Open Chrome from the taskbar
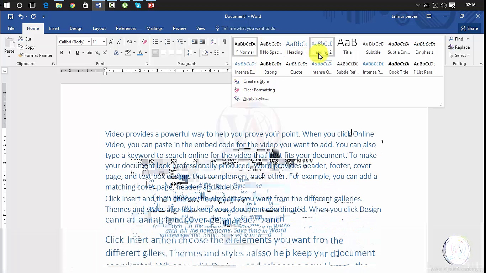Image resolution: width=486 pixels, height=273 pixels. pos(72,5)
